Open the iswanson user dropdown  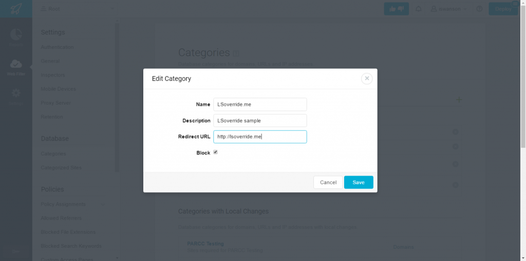tap(449, 9)
